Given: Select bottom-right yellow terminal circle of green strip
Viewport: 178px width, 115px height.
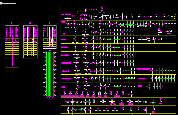Looking at the screenshot, I should pos(55,95).
